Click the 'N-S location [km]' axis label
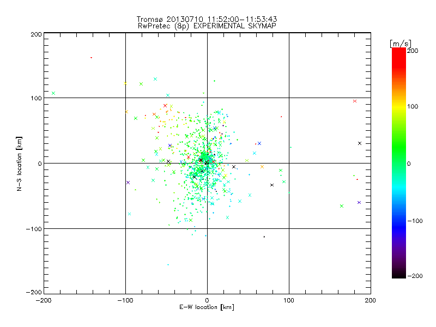 tap(19, 163)
